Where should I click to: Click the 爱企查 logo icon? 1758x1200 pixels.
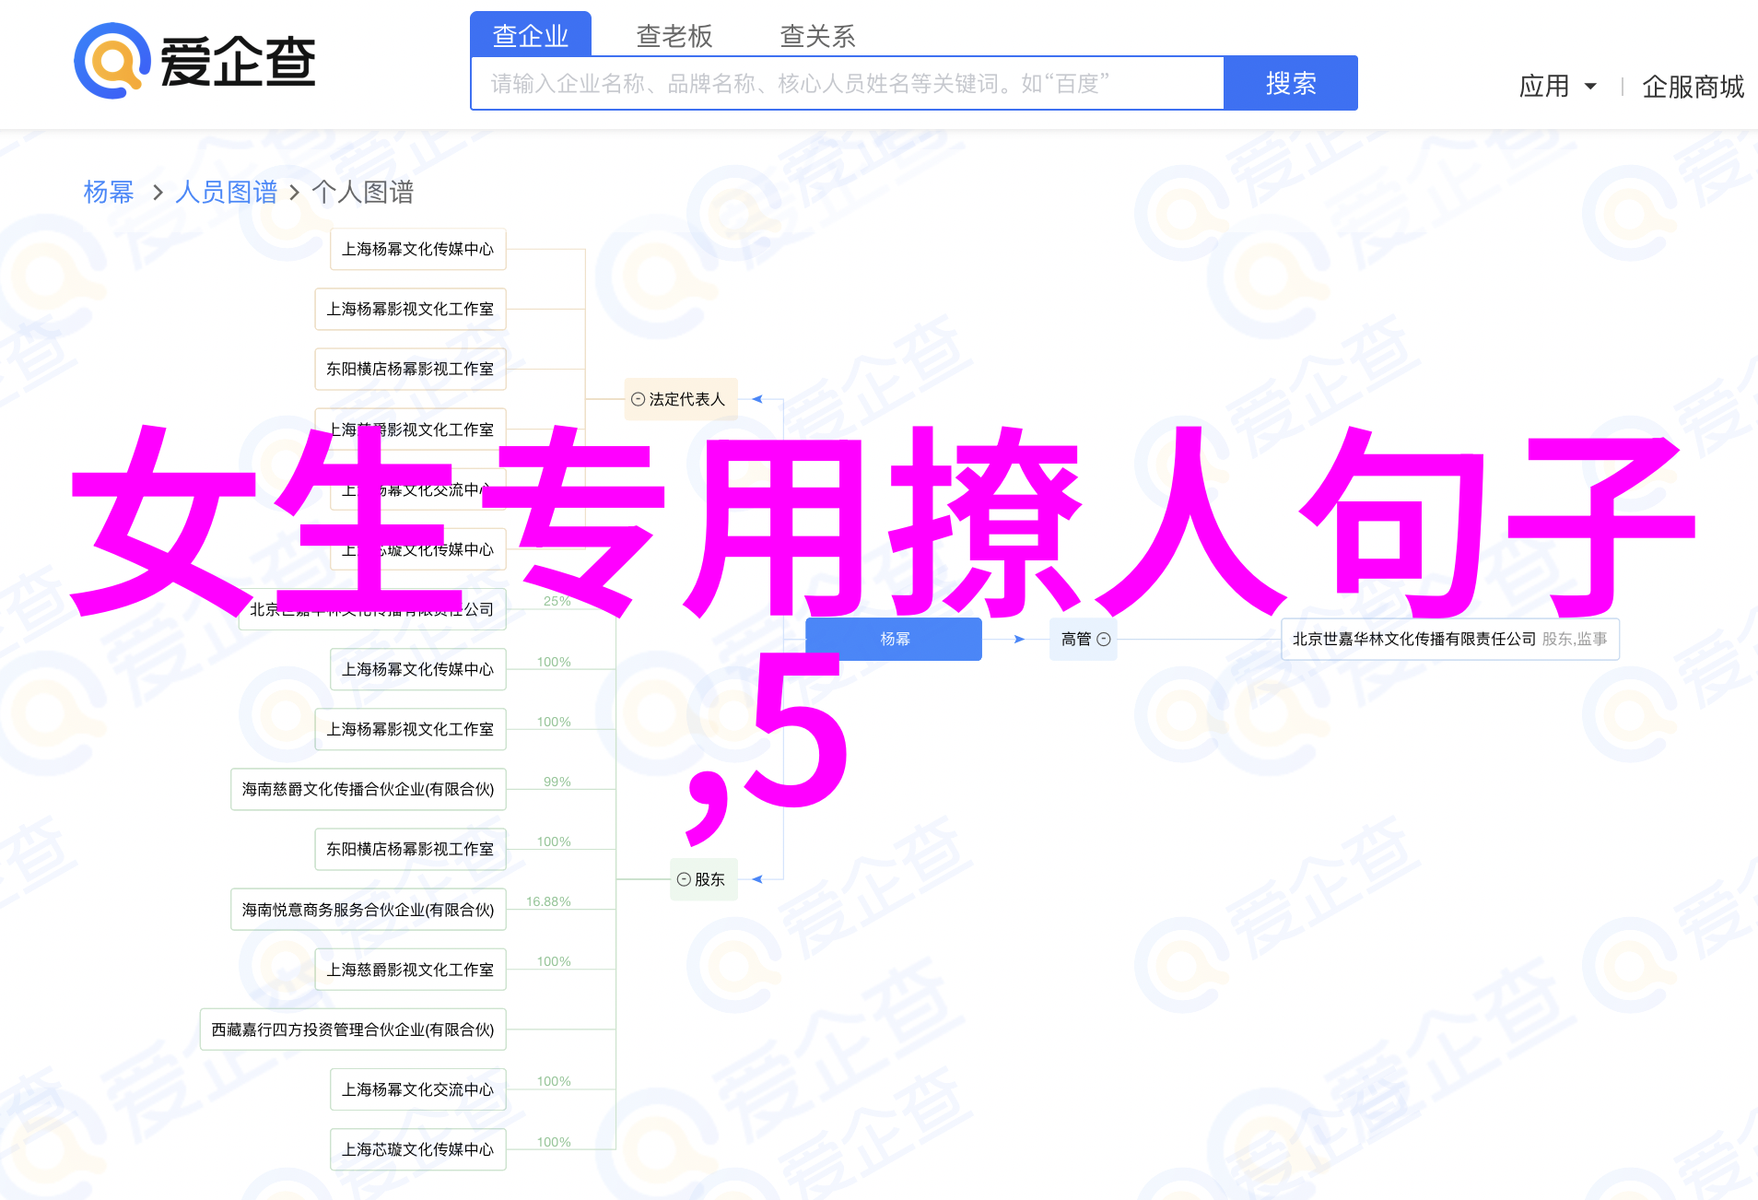pos(112,62)
